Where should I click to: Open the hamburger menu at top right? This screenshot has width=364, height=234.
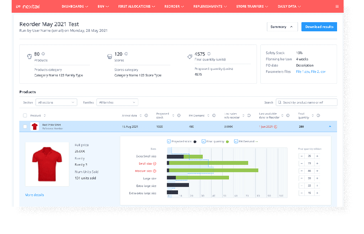pyautogui.click(x=337, y=6)
